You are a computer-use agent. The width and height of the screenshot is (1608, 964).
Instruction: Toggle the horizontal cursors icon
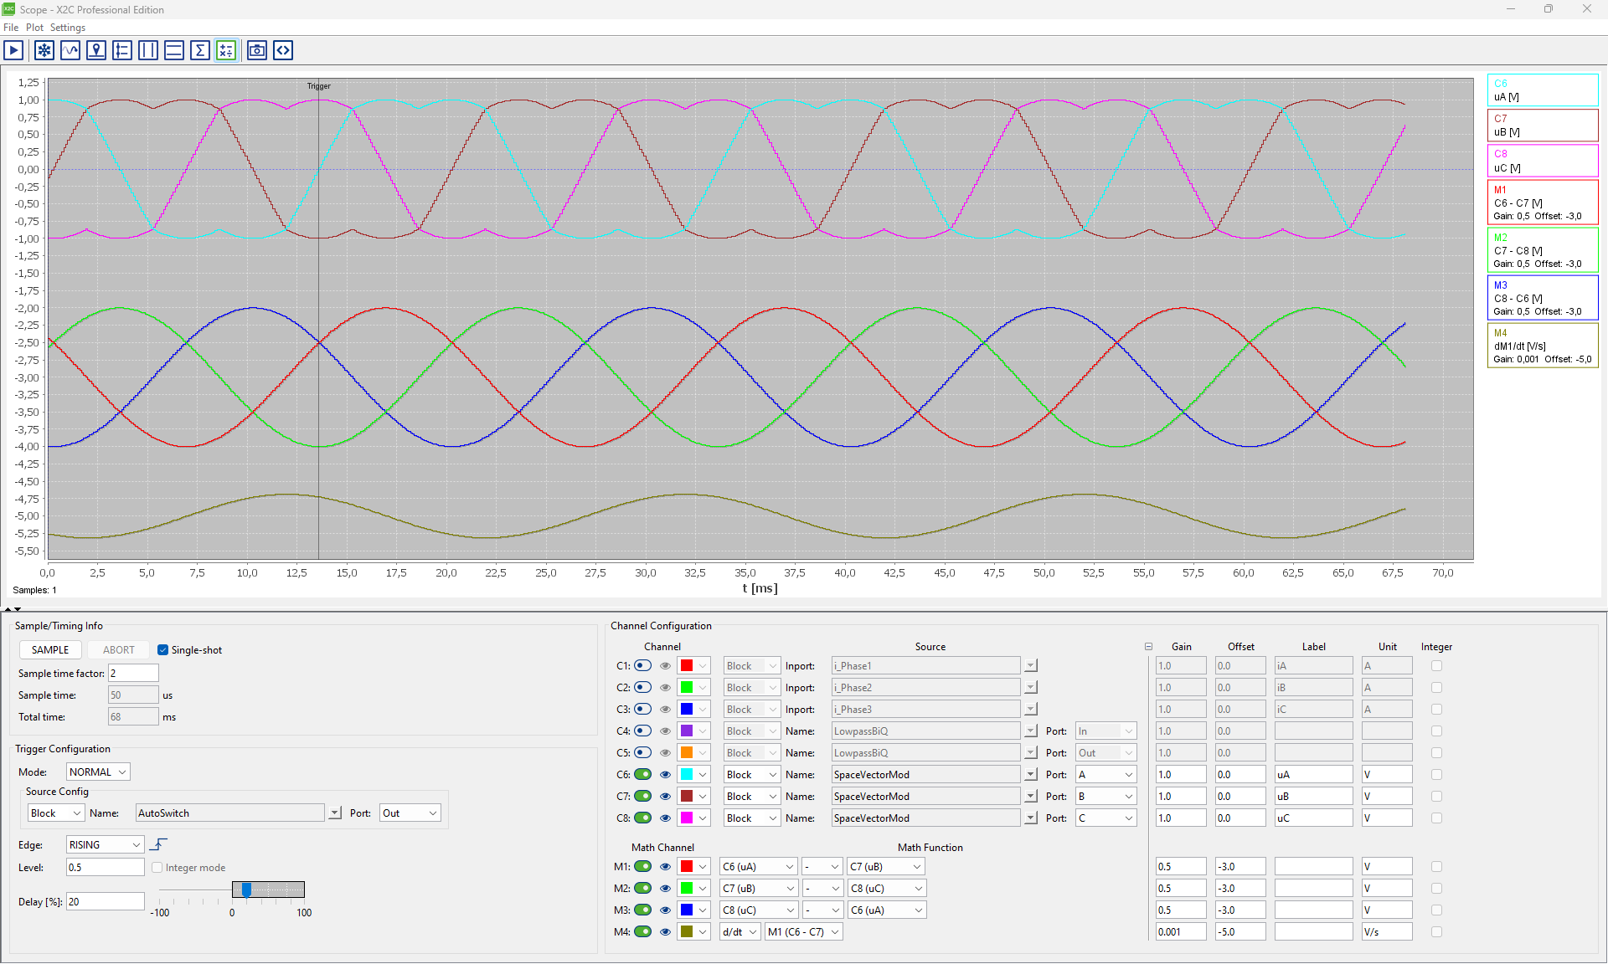pos(174,50)
